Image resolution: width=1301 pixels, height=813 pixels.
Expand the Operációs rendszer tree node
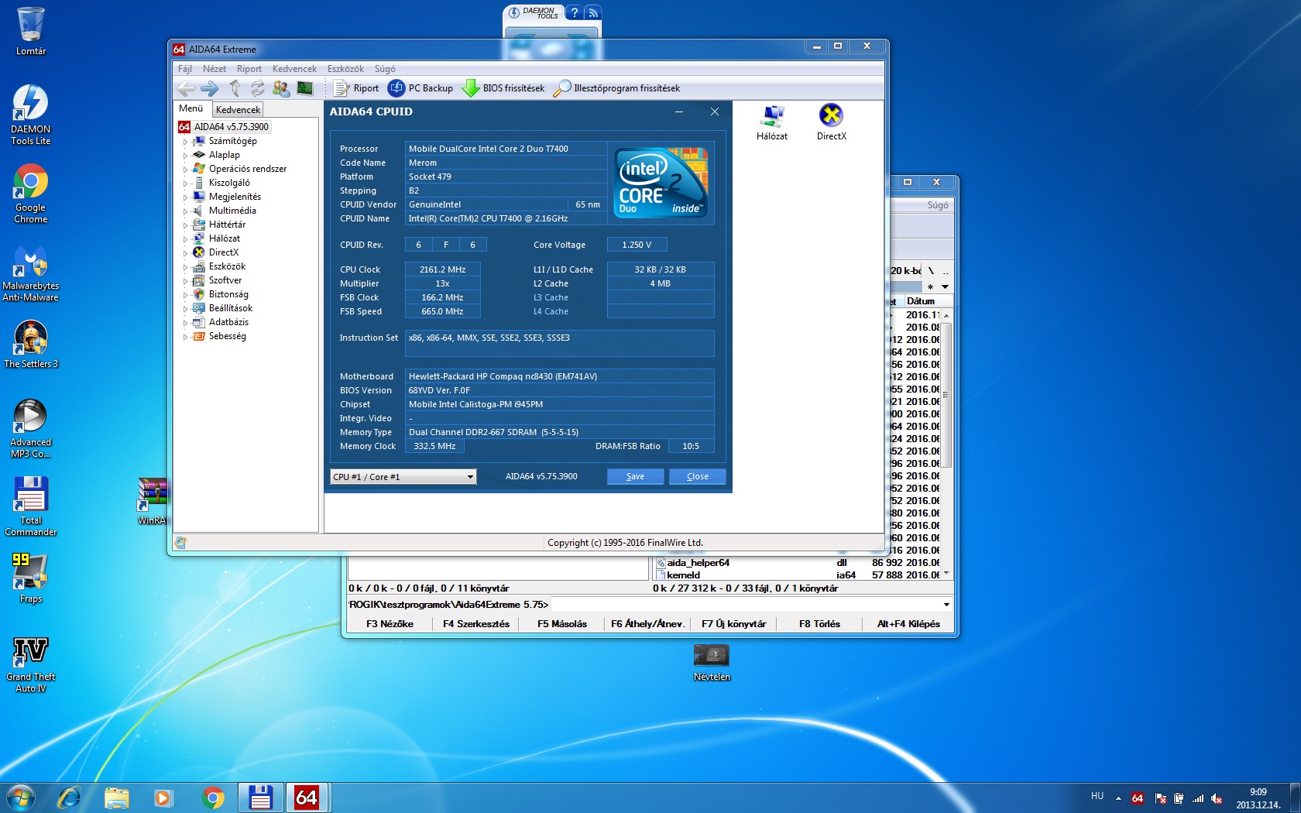click(x=185, y=170)
